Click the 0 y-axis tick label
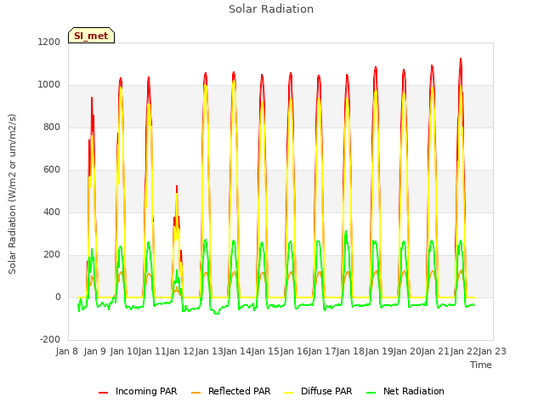Viewport: 544px width, 408px height. (58, 297)
